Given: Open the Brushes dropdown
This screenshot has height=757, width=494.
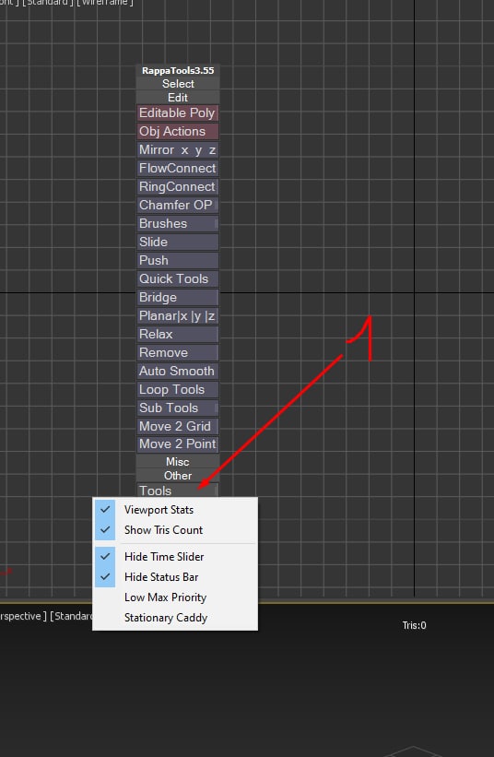Looking at the screenshot, I should pos(178,223).
